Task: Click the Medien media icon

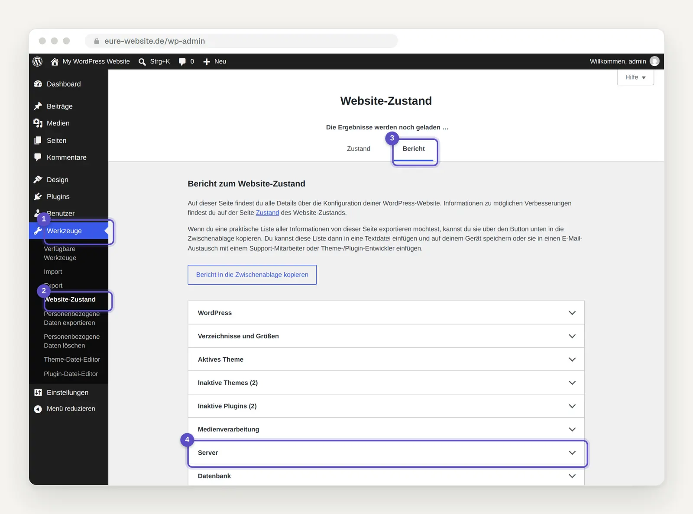Action: pos(38,123)
